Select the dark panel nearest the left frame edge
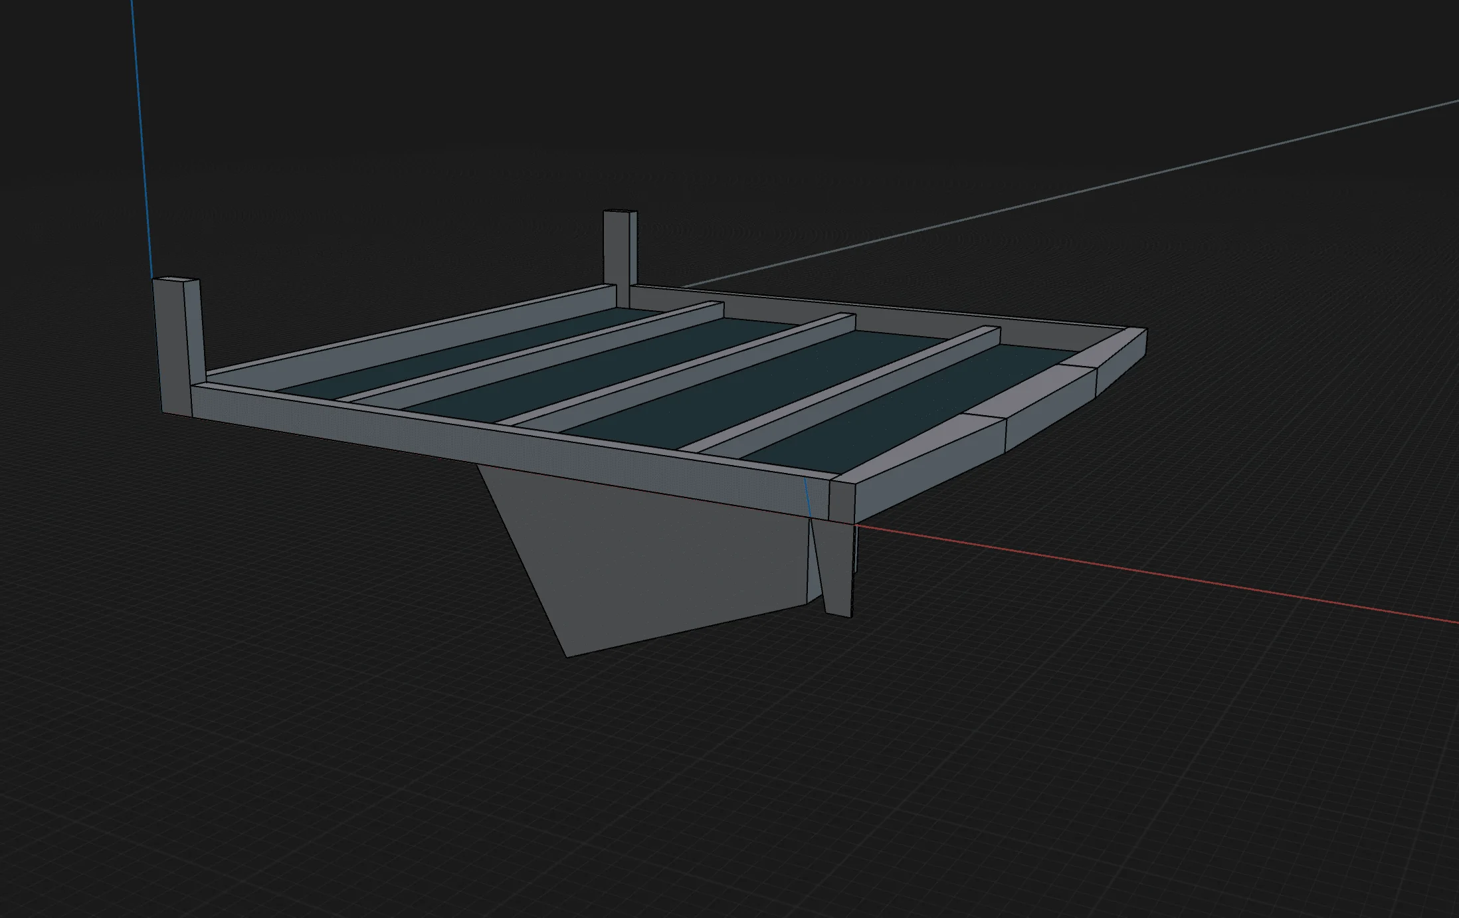The height and width of the screenshot is (918, 1459). coord(468,355)
